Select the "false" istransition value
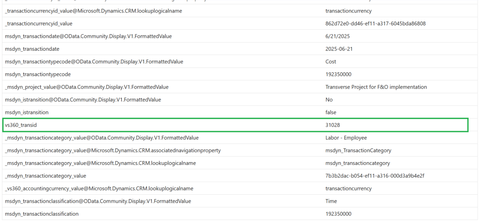The width and height of the screenshot is (479, 221). point(331,112)
